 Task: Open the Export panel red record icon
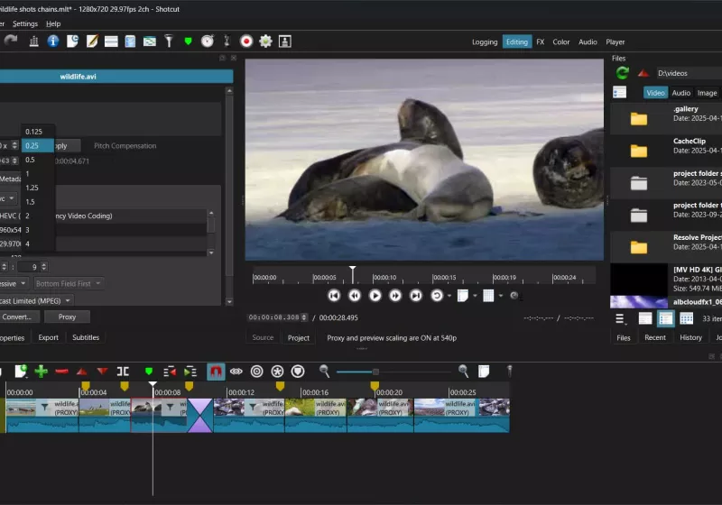pyautogui.click(x=246, y=41)
